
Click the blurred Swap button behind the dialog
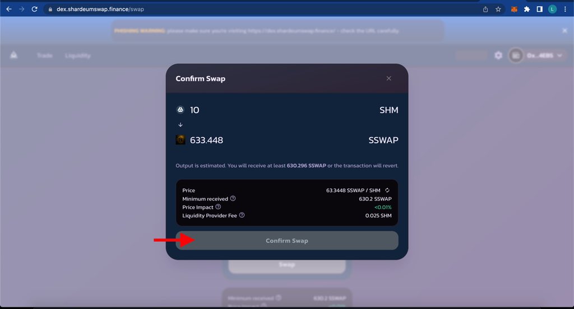point(287,266)
